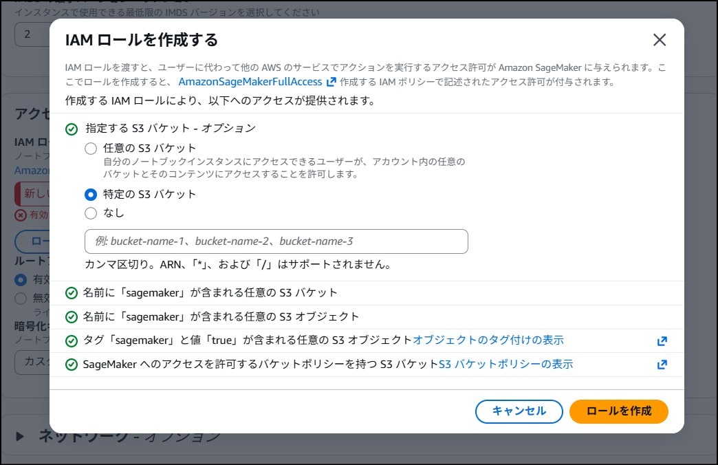Click text 名前に「sagemaker」が含まれる任意の S3 オブジェクト

click(221, 316)
